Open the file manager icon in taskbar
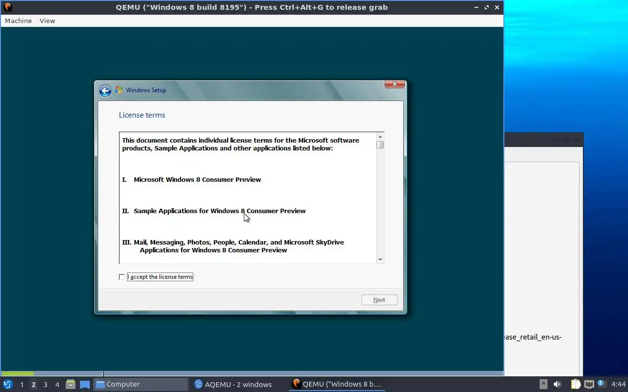The height and width of the screenshot is (392, 628). (71, 384)
